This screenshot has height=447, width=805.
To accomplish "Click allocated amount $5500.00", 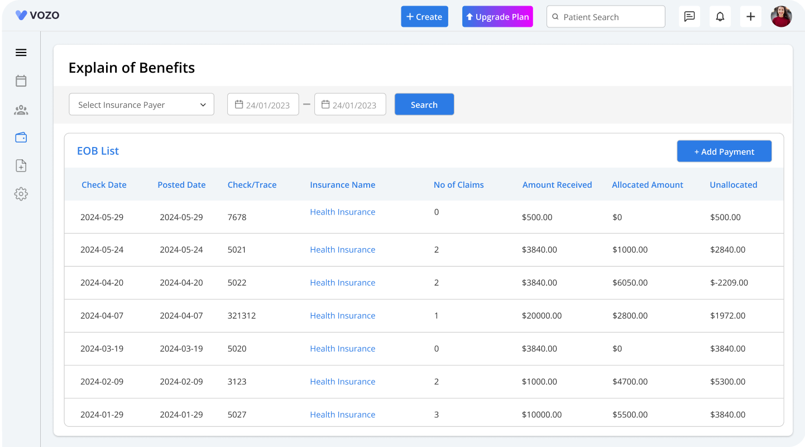I will [630, 415].
